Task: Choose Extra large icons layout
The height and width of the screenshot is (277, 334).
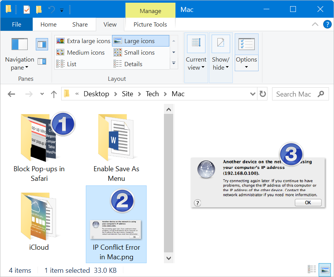Action: click(x=83, y=41)
